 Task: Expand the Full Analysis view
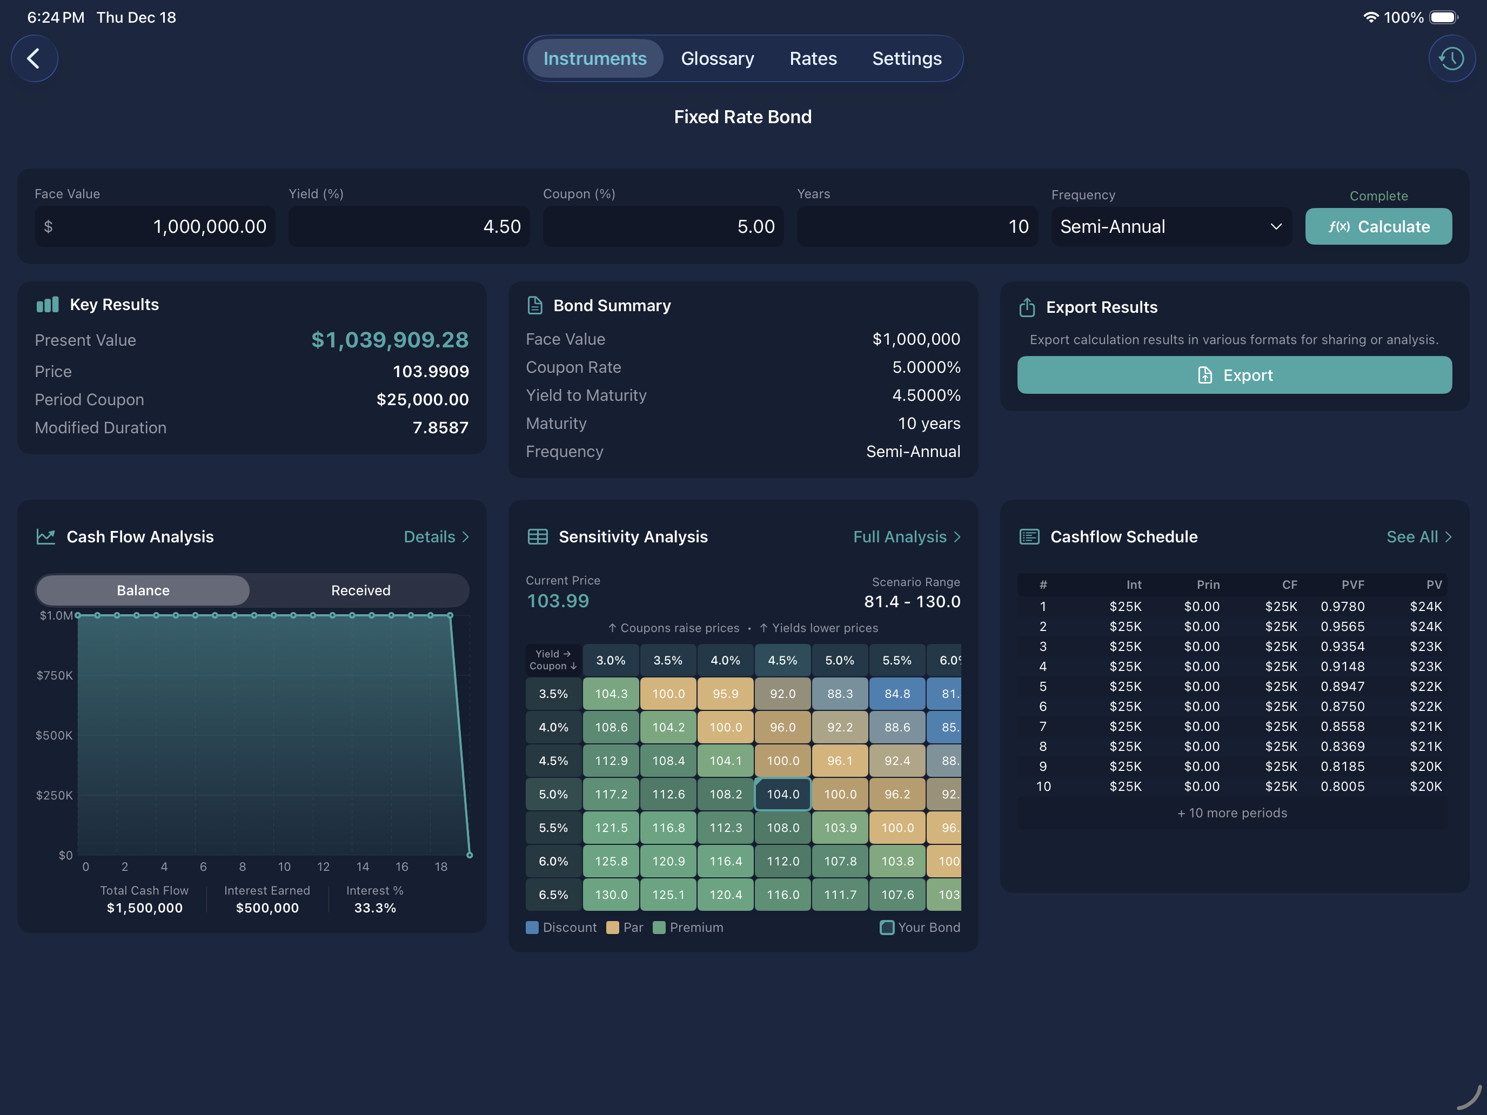pos(906,536)
